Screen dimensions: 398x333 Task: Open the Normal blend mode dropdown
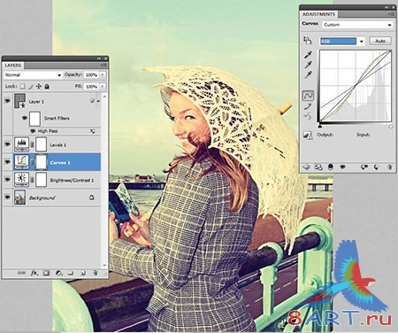[x=33, y=75]
